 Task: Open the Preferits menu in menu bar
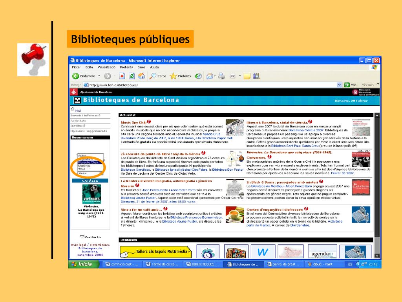tap(126, 67)
